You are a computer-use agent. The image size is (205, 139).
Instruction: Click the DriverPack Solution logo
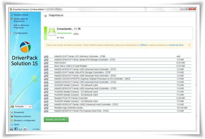(x=25, y=47)
